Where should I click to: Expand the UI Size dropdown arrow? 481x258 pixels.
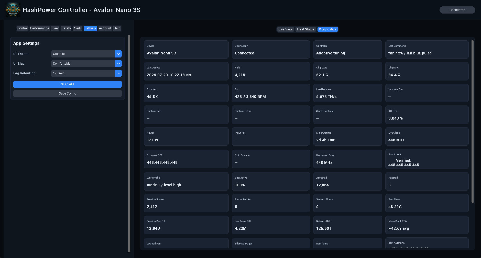[118, 64]
